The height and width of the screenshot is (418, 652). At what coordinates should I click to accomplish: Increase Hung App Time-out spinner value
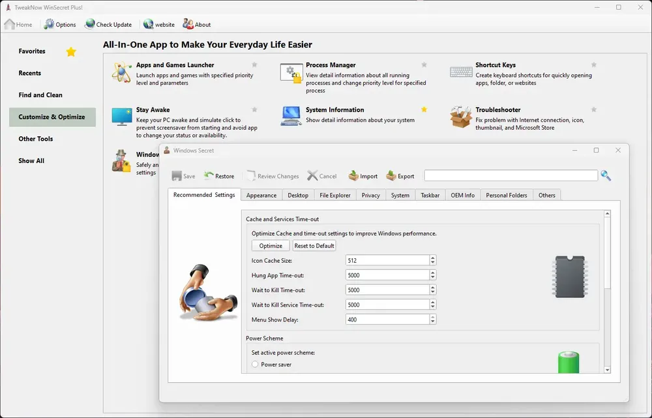point(433,273)
